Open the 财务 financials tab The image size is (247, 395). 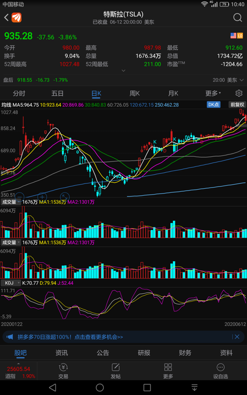(185, 353)
